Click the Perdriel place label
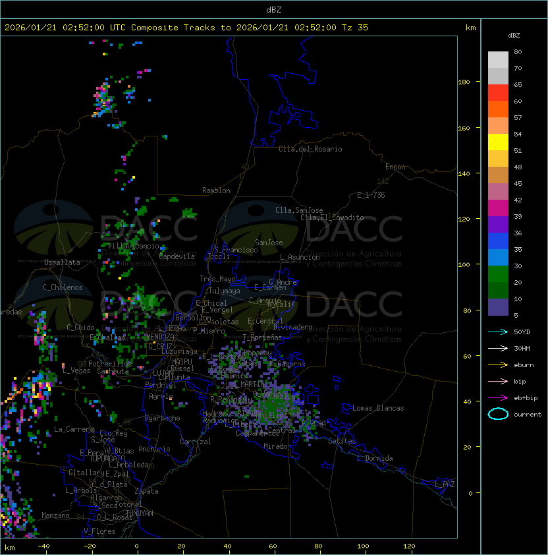The height and width of the screenshot is (555, 548). pyautogui.click(x=160, y=385)
